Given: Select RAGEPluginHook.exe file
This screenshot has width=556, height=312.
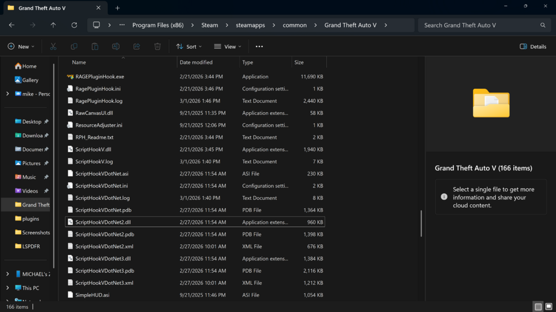Looking at the screenshot, I should [x=195, y=77].
